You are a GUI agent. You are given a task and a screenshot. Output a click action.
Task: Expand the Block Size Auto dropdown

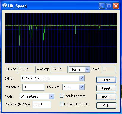(x=82, y=87)
